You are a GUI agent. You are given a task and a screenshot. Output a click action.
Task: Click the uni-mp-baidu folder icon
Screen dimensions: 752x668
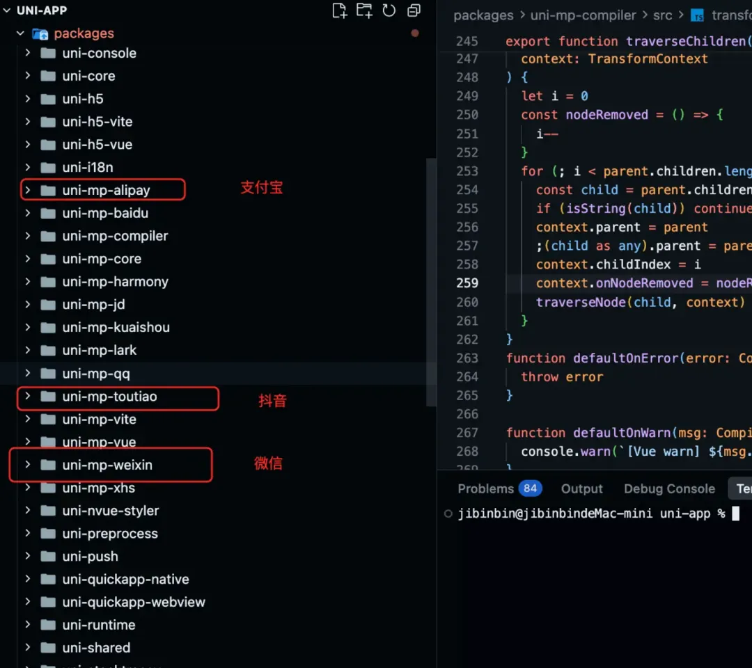(48, 213)
